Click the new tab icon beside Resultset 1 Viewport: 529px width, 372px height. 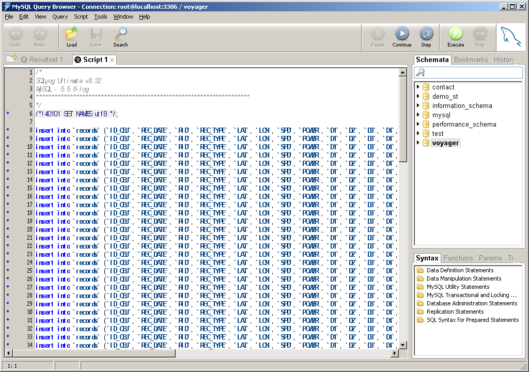tap(11, 59)
